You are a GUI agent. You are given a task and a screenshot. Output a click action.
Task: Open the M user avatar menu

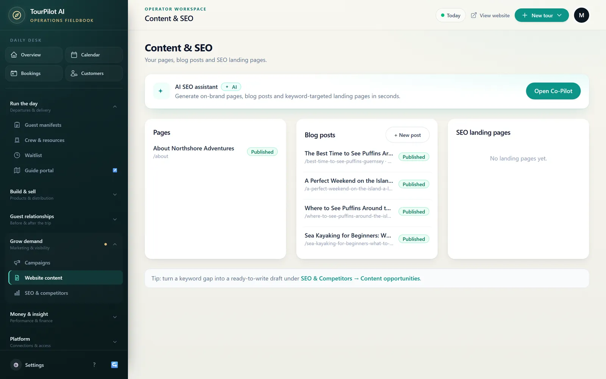[x=581, y=16]
